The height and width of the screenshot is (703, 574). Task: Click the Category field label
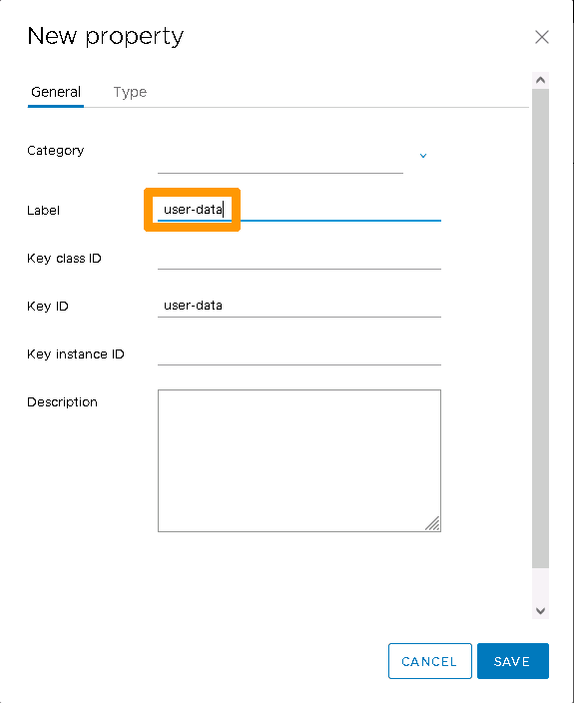point(56,151)
